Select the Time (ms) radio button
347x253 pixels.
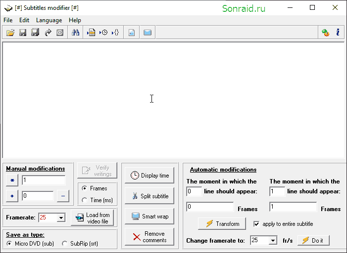(84, 200)
